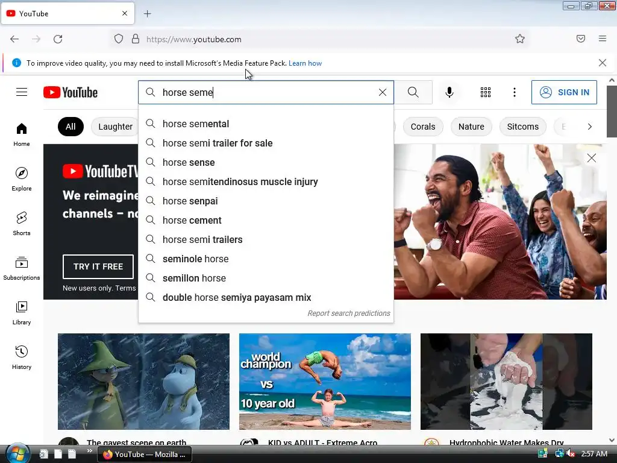The image size is (617, 463).
Task: Bookmark this page with the star
Action: point(520,39)
